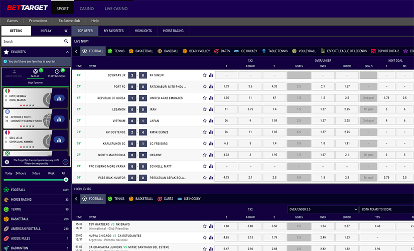Favorite the Lebanon vs Iran star

point(205,109)
